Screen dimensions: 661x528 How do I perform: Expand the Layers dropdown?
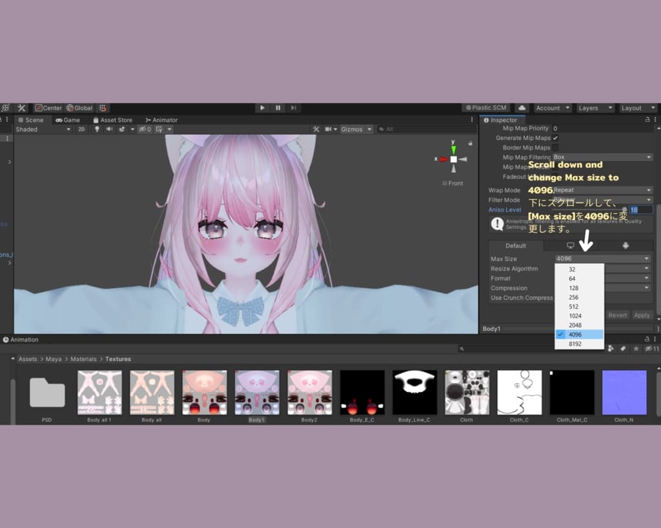[x=595, y=108]
